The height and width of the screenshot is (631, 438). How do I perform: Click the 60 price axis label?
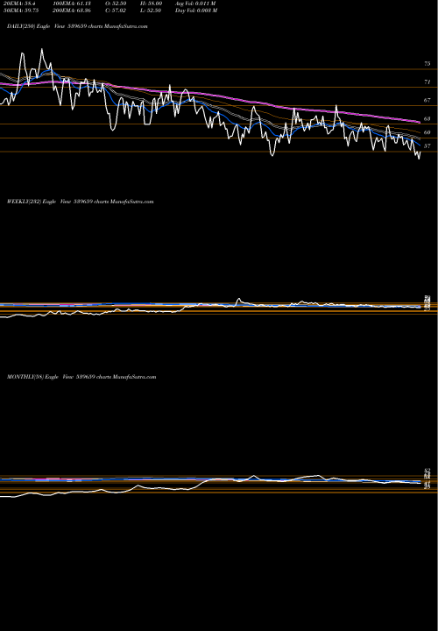427,132
